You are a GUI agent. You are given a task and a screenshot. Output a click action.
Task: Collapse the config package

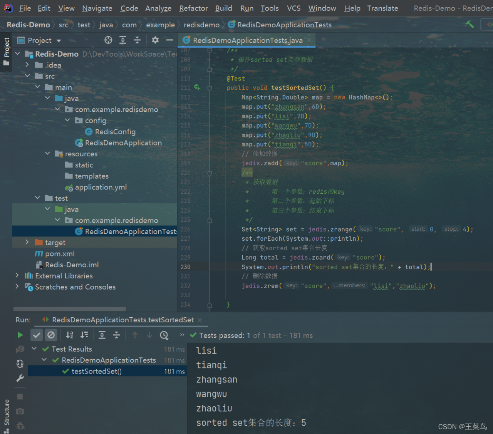67,120
